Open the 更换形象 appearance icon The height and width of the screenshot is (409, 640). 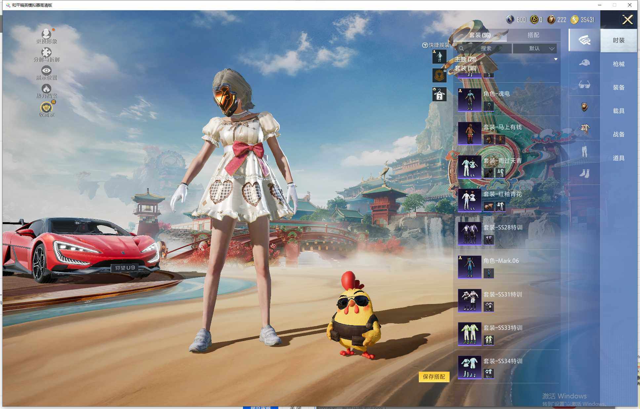pyautogui.click(x=46, y=34)
